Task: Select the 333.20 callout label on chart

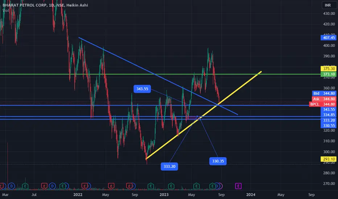Action: [169, 166]
